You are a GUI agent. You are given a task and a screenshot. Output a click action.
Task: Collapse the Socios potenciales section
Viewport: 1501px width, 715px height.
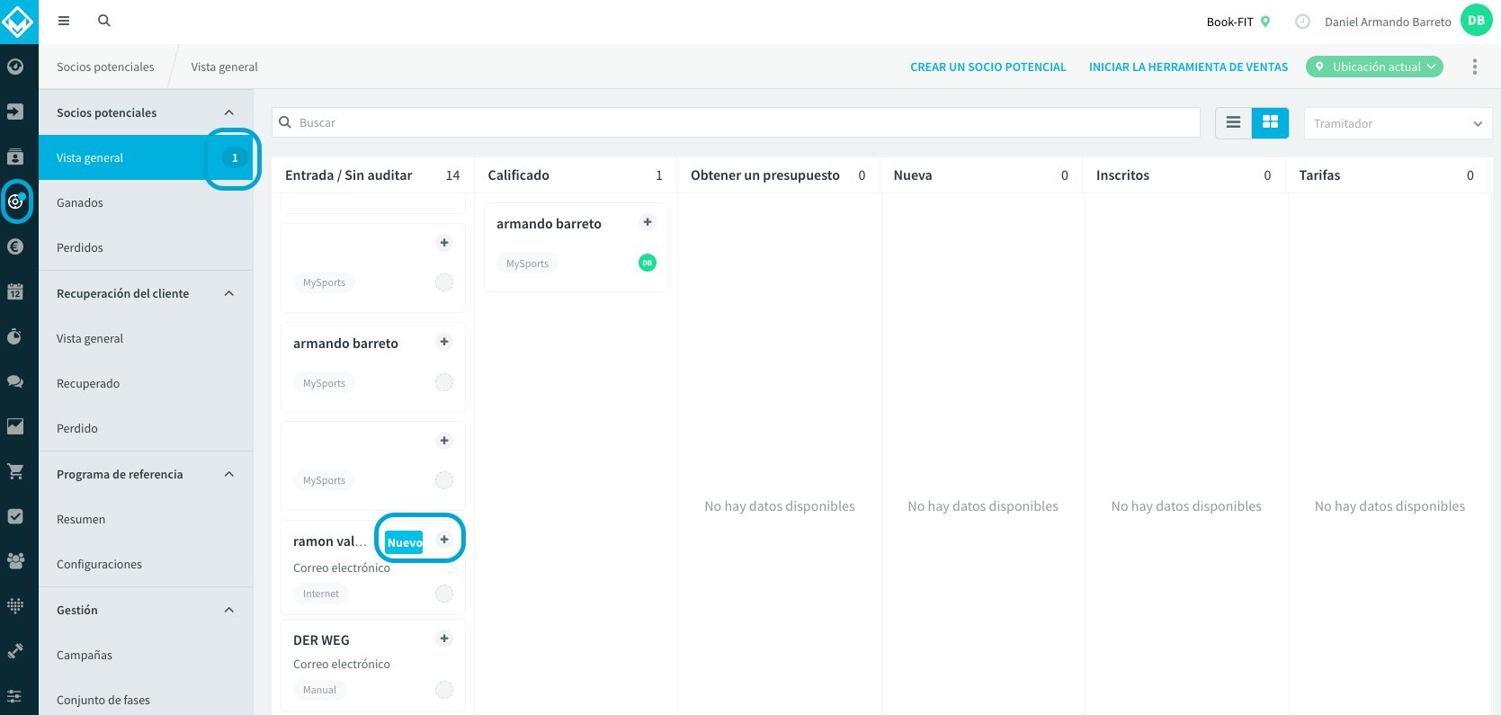[228, 112]
